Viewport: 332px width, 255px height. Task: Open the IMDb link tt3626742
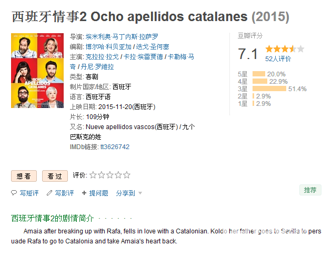point(115,147)
